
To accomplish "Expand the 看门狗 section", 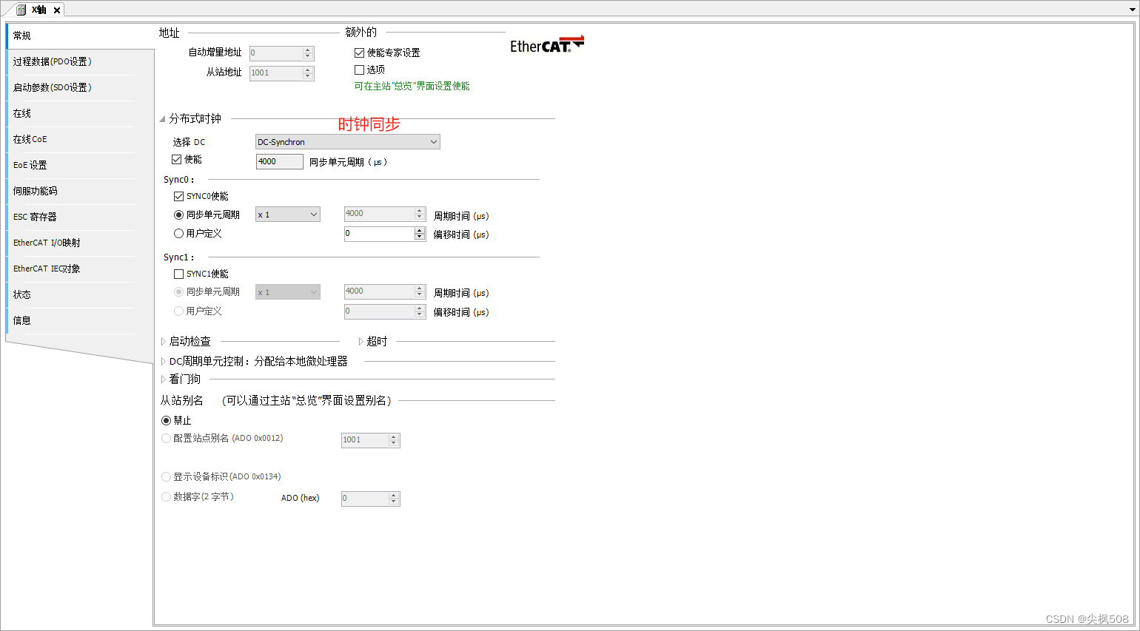I will click(x=164, y=379).
